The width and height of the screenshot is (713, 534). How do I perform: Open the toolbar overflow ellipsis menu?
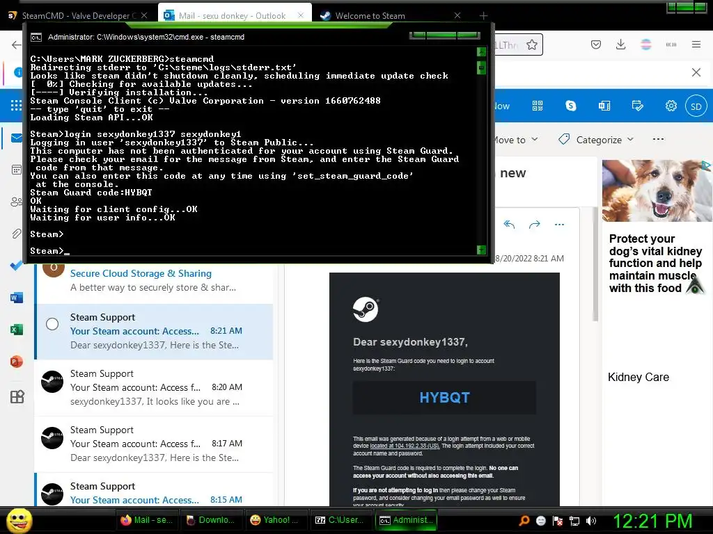pos(658,139)
